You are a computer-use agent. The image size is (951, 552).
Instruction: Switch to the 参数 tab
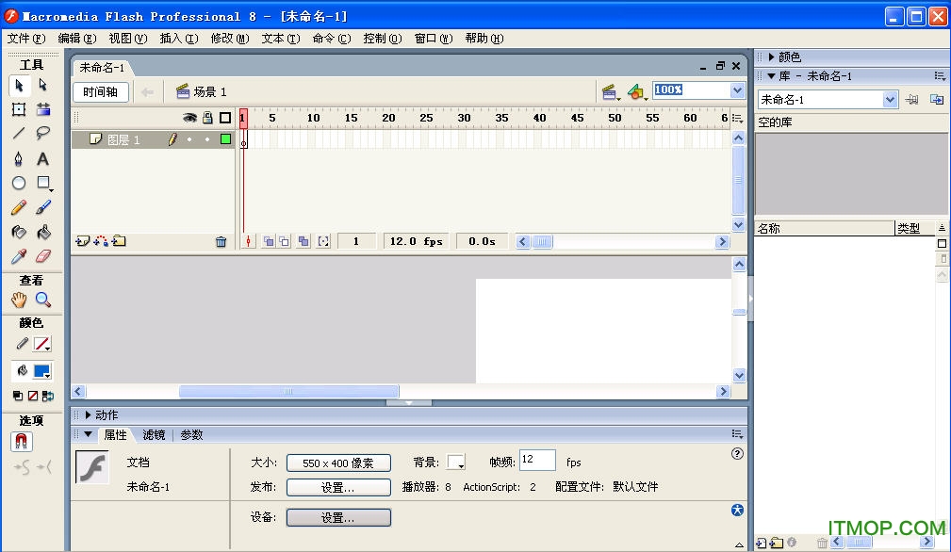191,434
